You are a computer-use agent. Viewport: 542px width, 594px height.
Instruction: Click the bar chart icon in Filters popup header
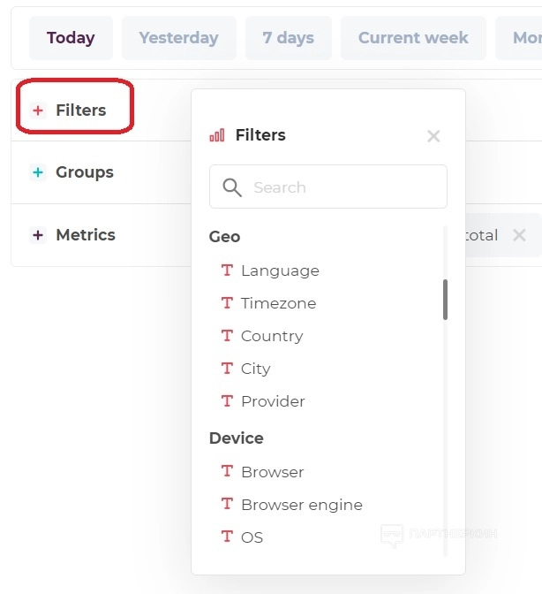(217, 135)
